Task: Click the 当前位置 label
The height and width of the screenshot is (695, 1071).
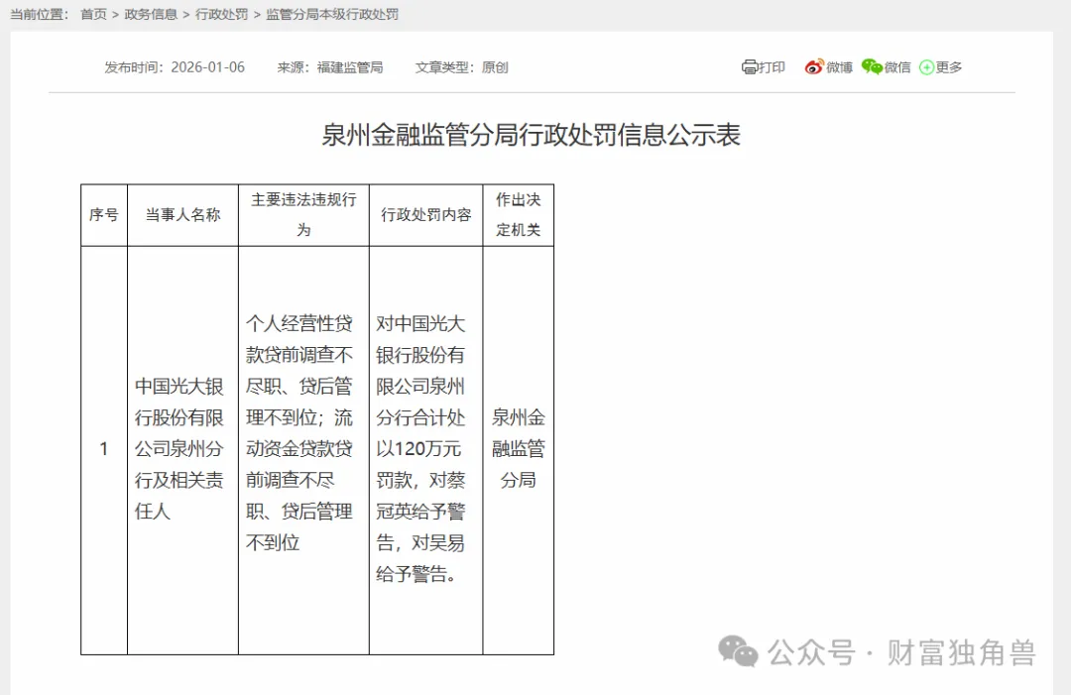Action: click(39, 14)
